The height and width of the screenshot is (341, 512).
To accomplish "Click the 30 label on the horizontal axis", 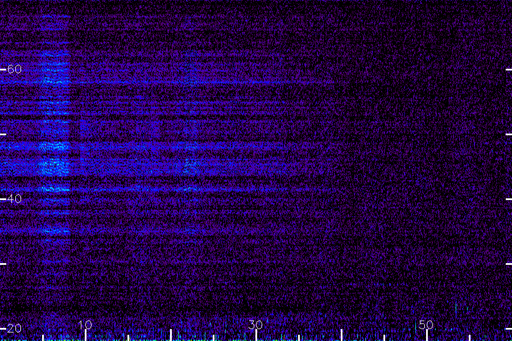I will click(x=255, y=325).
